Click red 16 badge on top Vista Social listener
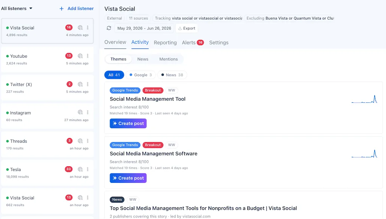Viewport: 386px width, 219px height. pyautogui.click(x=69, y=27)
